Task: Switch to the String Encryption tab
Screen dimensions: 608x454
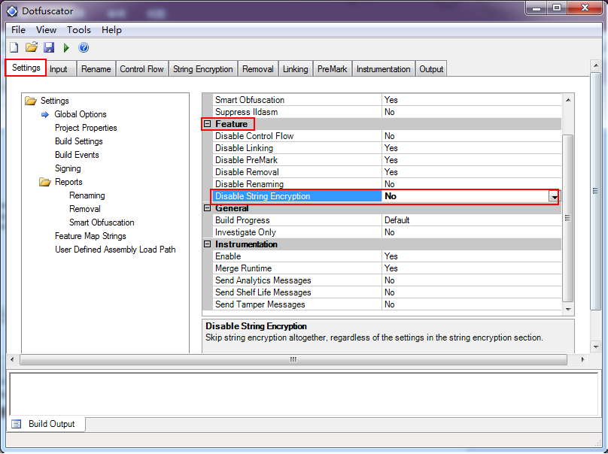Action: pyautogui.click(x=203, y=69)
